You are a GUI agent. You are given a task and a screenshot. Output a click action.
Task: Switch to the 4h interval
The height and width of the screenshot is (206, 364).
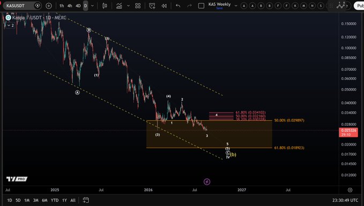click(x=70, y=6)
